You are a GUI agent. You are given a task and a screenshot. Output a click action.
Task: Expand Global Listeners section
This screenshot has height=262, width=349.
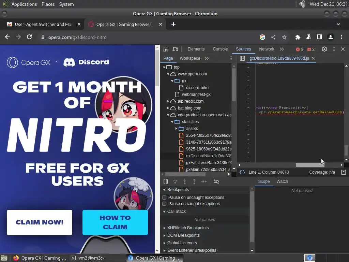click(164, 243)
